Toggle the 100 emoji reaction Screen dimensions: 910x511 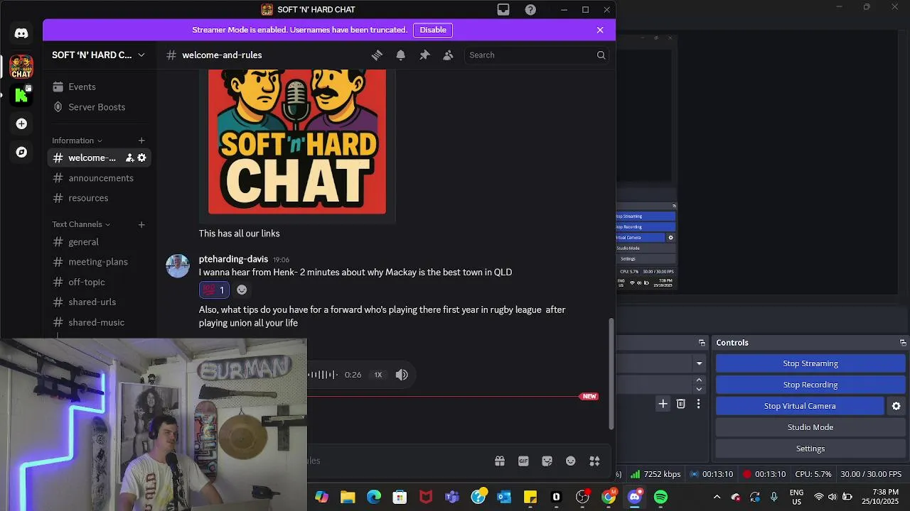(x=214, y=290)
